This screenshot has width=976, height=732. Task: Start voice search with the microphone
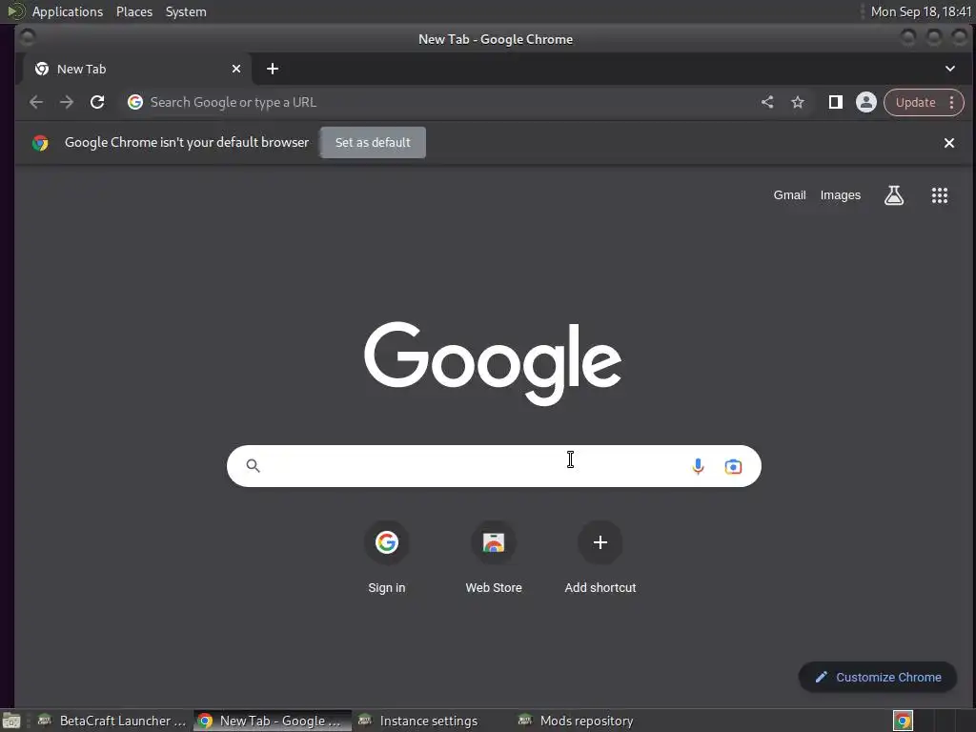point(698,466)
